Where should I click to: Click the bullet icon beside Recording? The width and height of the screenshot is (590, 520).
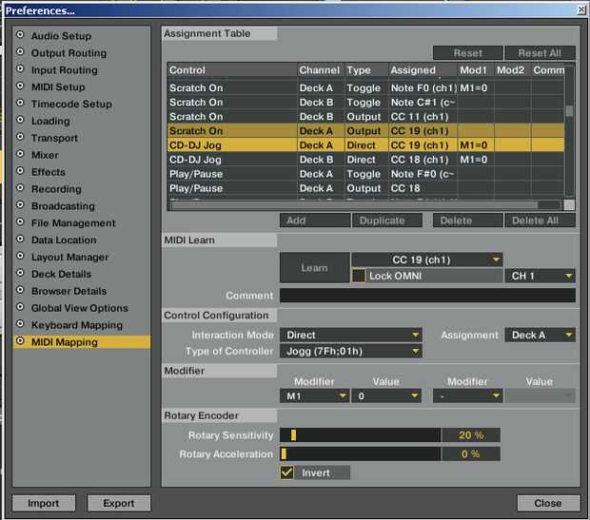[20, 188]
